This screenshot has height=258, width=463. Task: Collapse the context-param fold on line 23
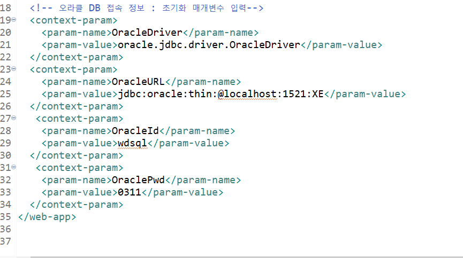(x=13, y=69)
